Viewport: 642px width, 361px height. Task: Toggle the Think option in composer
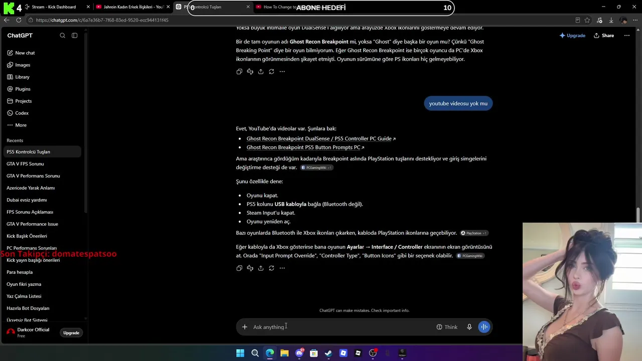click(x=447, y=327)
